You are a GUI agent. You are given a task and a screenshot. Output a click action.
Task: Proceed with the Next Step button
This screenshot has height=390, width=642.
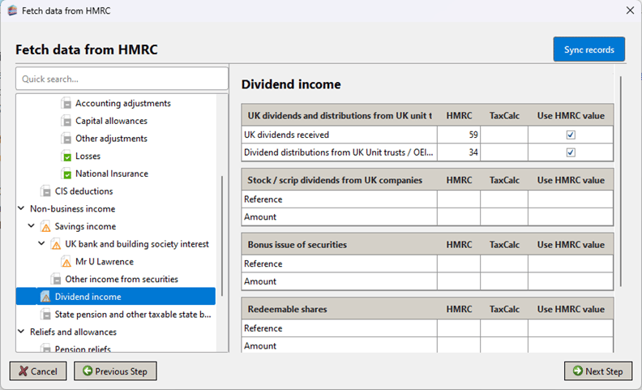pyautogui.click(x=597, y=371)
